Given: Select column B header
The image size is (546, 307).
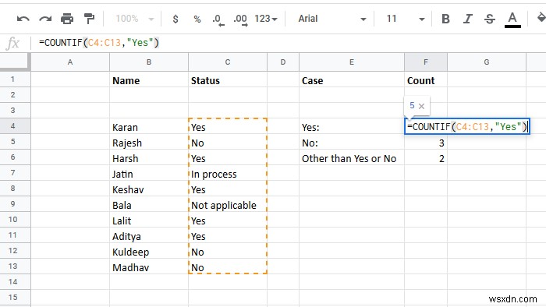Looking at the screenshot, I should [x=149, y=62].
